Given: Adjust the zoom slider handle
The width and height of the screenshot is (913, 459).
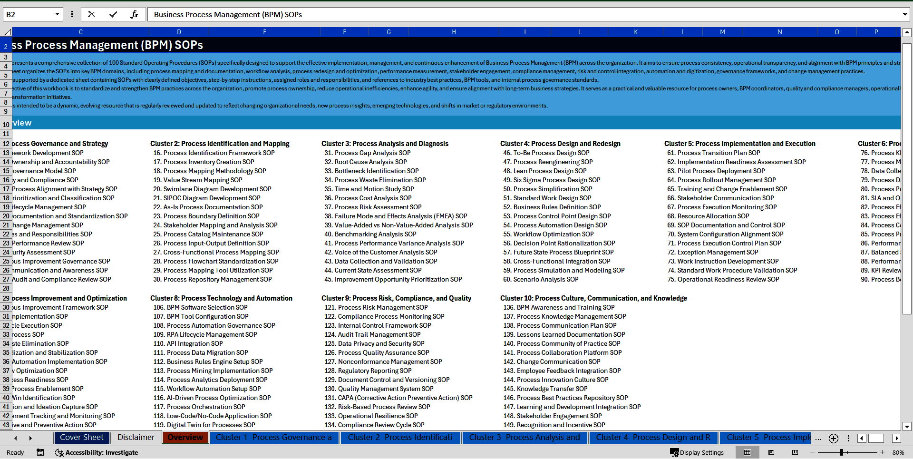Looking at the screenshot, I should coord(841,452).
